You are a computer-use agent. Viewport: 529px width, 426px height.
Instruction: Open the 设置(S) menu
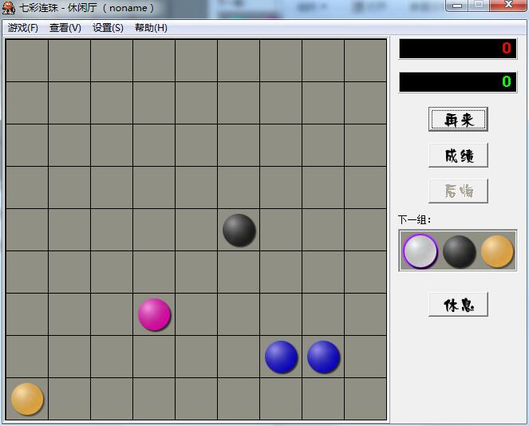[x=108, y=28]
